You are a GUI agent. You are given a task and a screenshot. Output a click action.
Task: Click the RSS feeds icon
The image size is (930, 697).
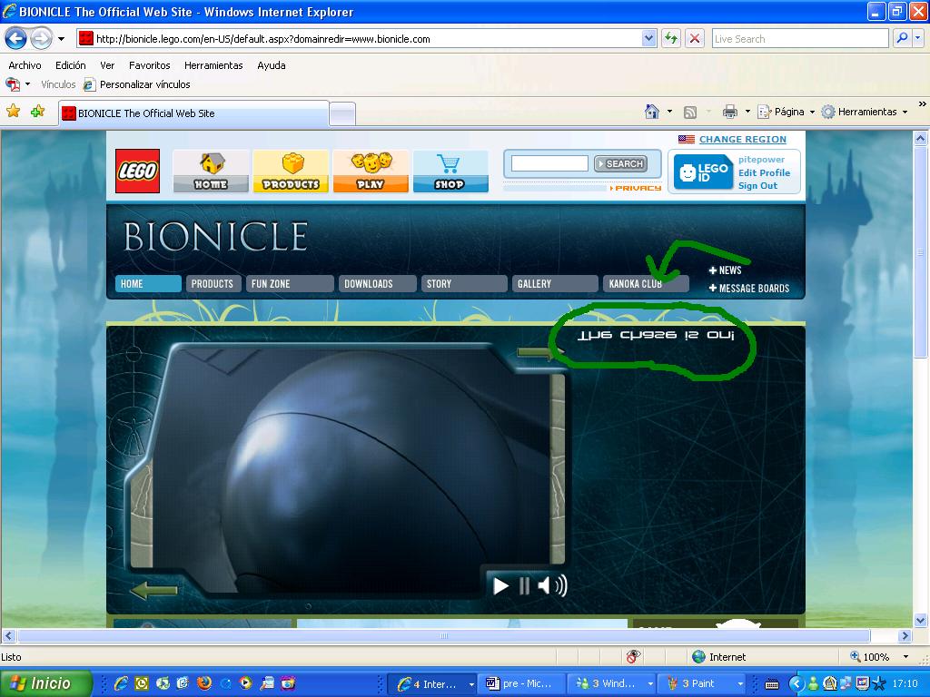[x=690, y=111]
